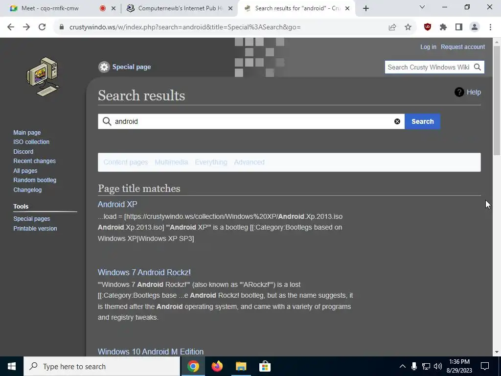
Task: Open the Changelog sidebar link
Action: point(27,190)
